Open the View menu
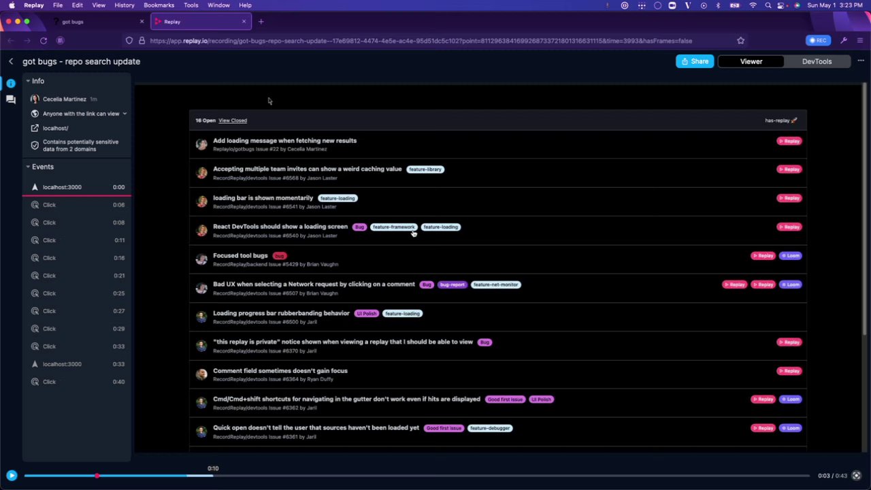This screenshot has height=490, width=871. (x=99, y=5)
